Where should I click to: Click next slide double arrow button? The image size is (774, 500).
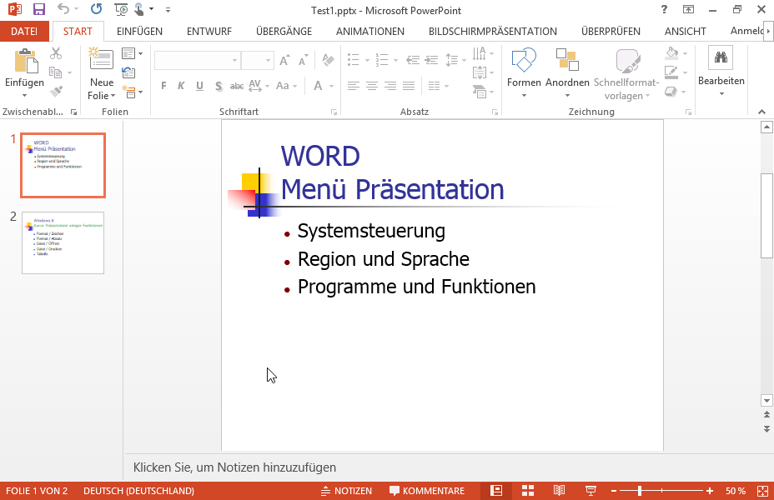point(766,429)
